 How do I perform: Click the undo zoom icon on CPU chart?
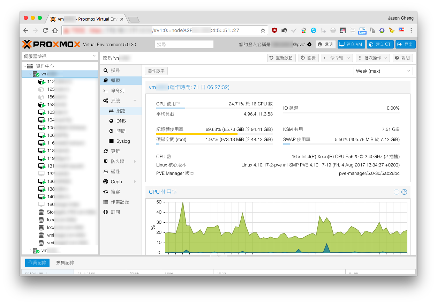[404, 192]
